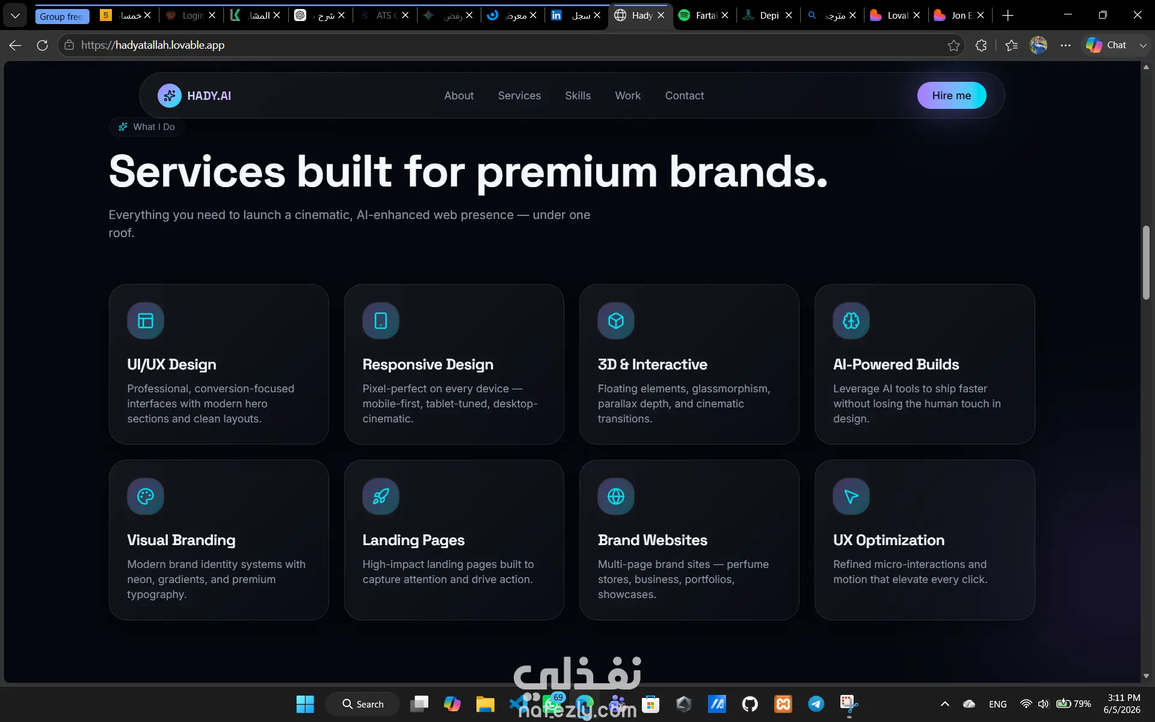The image size is (1155, 722).
Task: View site information via the lock icon
Action: [x=69, y=45]
